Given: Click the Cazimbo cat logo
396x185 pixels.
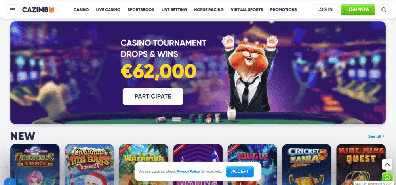Looking at the screenshot, I should [38, 10].
